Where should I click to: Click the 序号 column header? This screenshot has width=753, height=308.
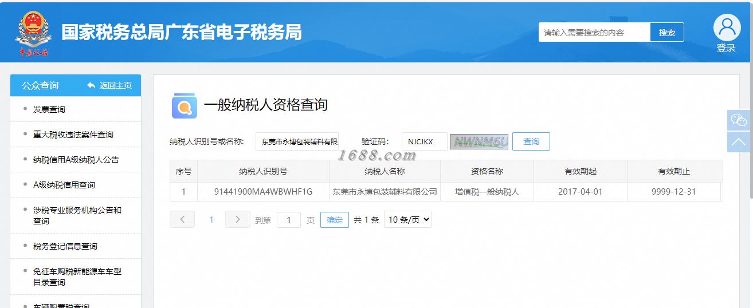(x=183, y=171)
